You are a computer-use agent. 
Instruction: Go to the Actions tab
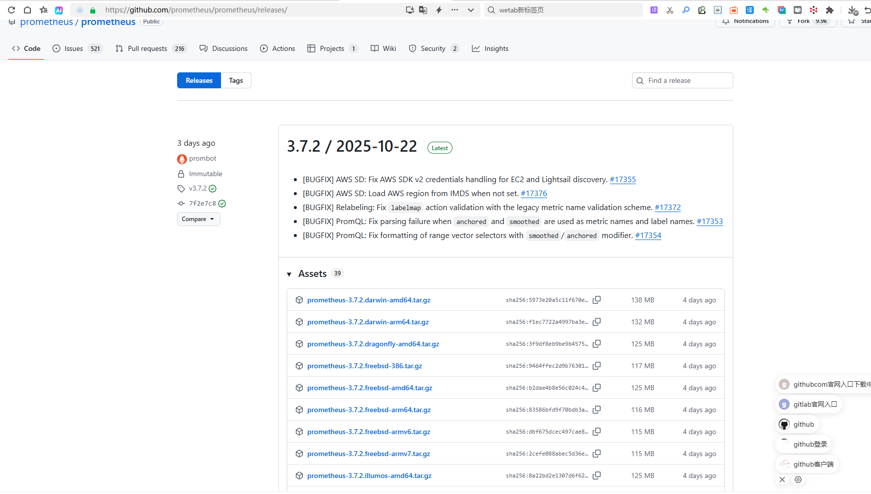point(277,48)
